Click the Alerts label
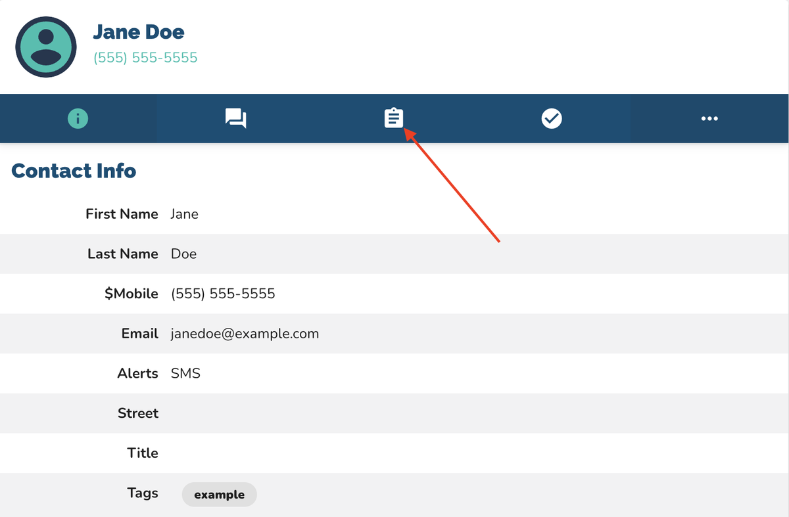The width and height of the screenshot is (789, 517). click(x=138, y=374)
